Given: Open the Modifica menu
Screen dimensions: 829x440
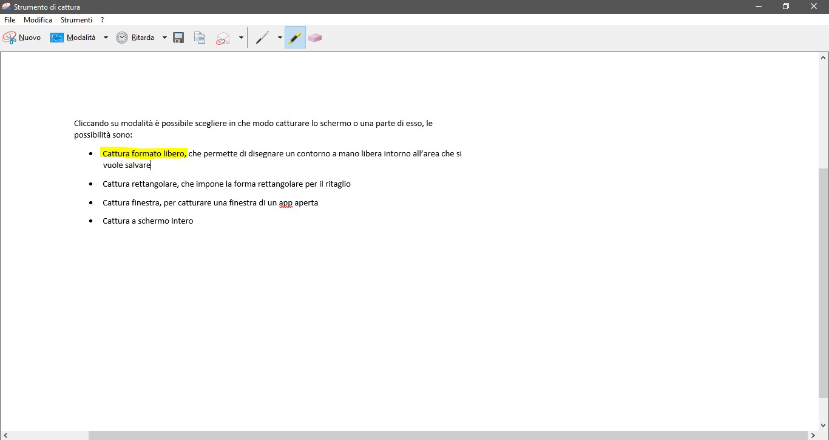Looking at the screenshot, I should (x=38, y=19).
